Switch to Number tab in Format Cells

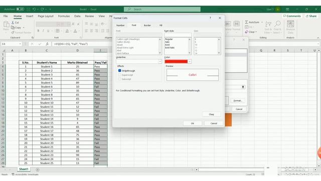[120, 25]
